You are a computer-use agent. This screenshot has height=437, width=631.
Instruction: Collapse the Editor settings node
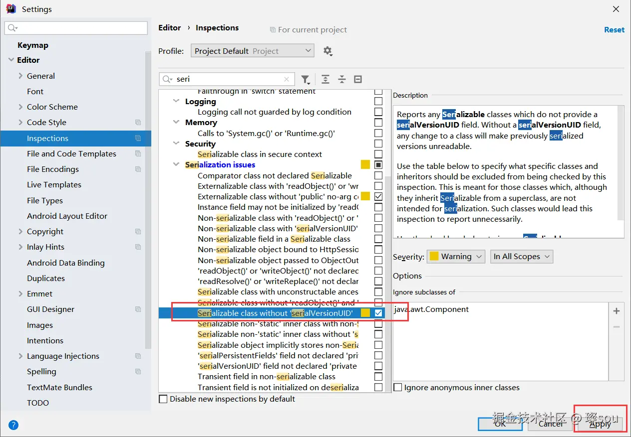(11, 60)
